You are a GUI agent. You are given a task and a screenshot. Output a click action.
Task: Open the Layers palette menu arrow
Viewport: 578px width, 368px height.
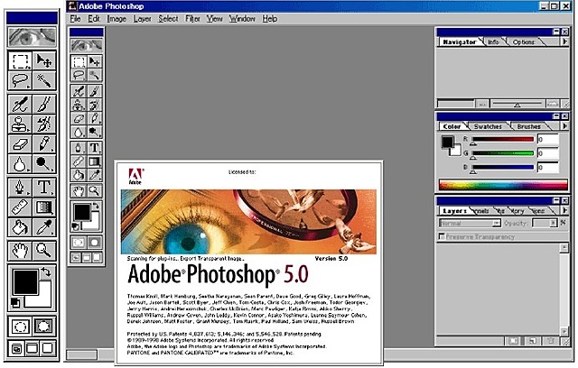(564, 210)
